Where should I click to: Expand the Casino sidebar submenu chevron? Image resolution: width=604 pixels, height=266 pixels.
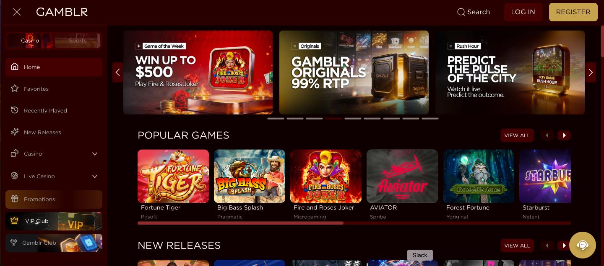[95, 154]
